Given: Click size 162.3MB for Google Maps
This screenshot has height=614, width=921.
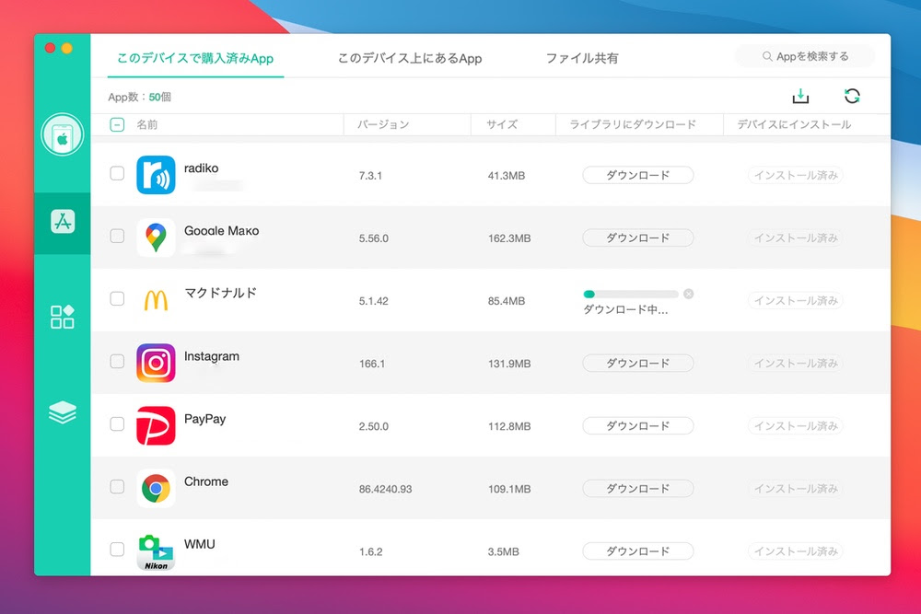Looking at the screenshot, I should (x=509, y=238).
